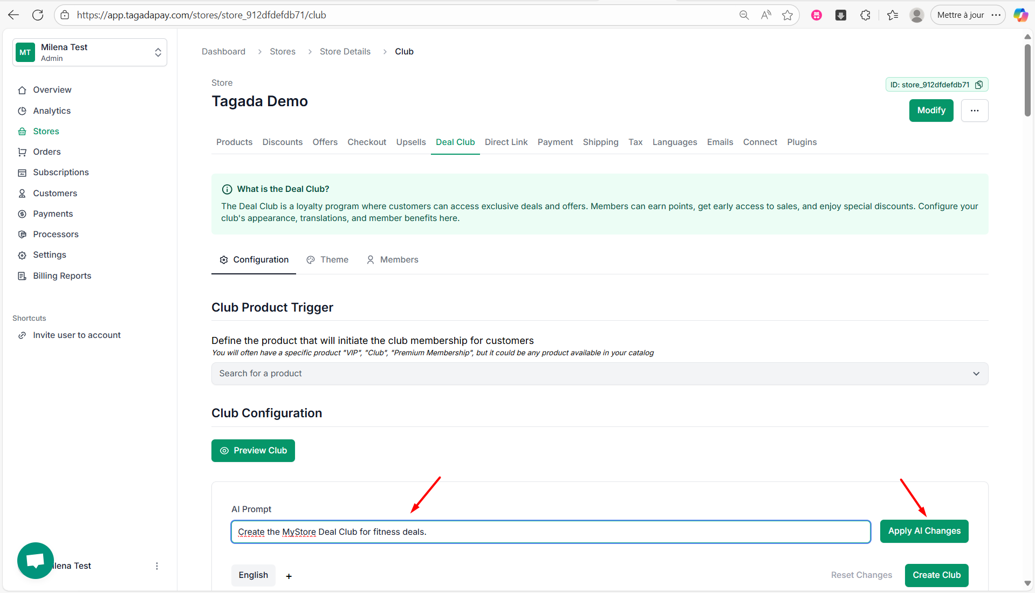Open the Plugins tab
The height and width of the screenshot is (593, 1035).
click(x=802, y=142)
